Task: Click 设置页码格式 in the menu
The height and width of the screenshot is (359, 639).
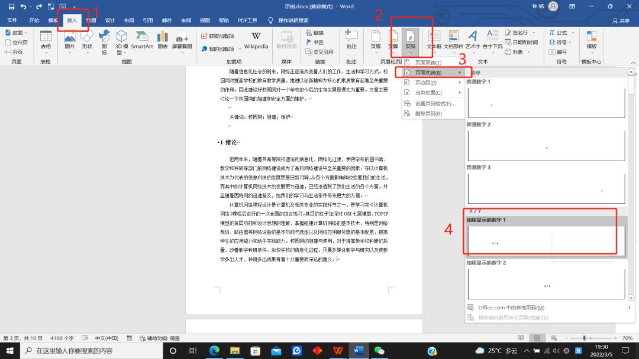Action: [430, 103]
